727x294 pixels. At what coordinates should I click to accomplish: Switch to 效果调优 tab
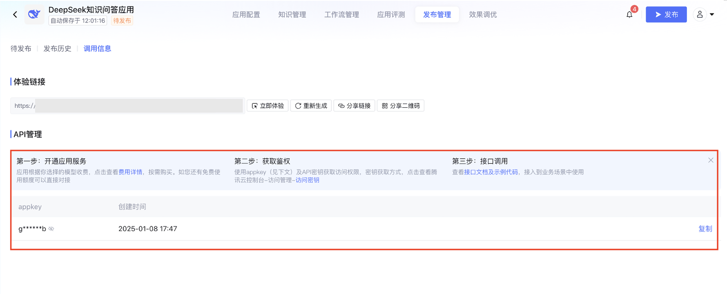[483, 15]
